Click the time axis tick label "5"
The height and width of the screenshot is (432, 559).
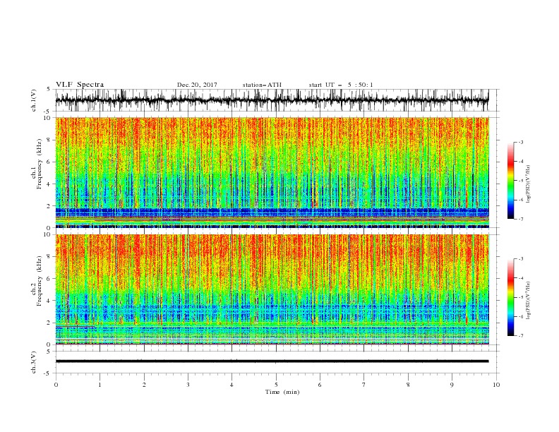(276, 385)
